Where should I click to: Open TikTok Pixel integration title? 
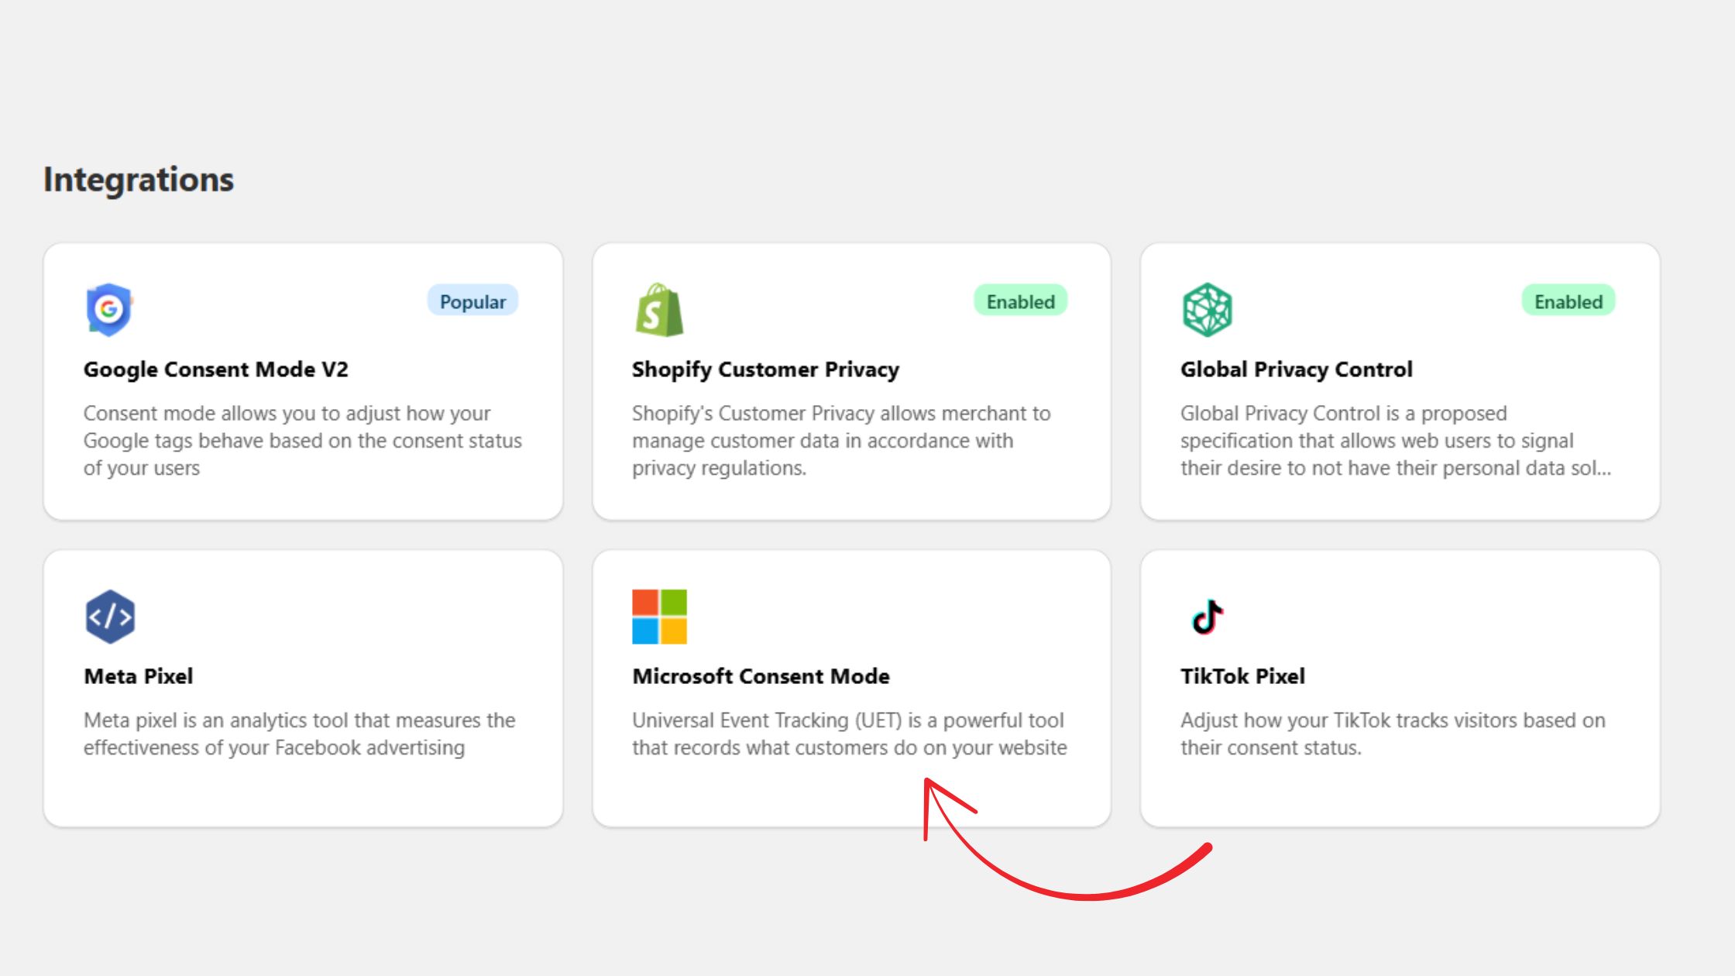point(1242,676)
